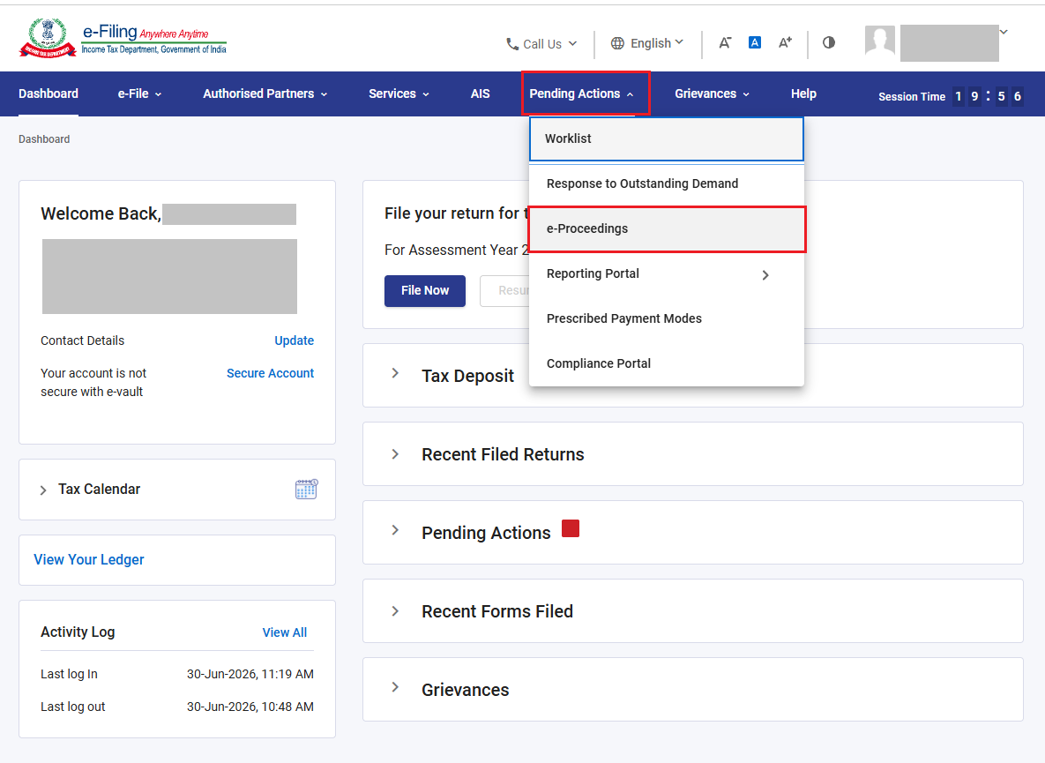This screenshot has width=1045, height=763.
Task: Open Reporting Portal submenu arrow
Action: (765, 275)
